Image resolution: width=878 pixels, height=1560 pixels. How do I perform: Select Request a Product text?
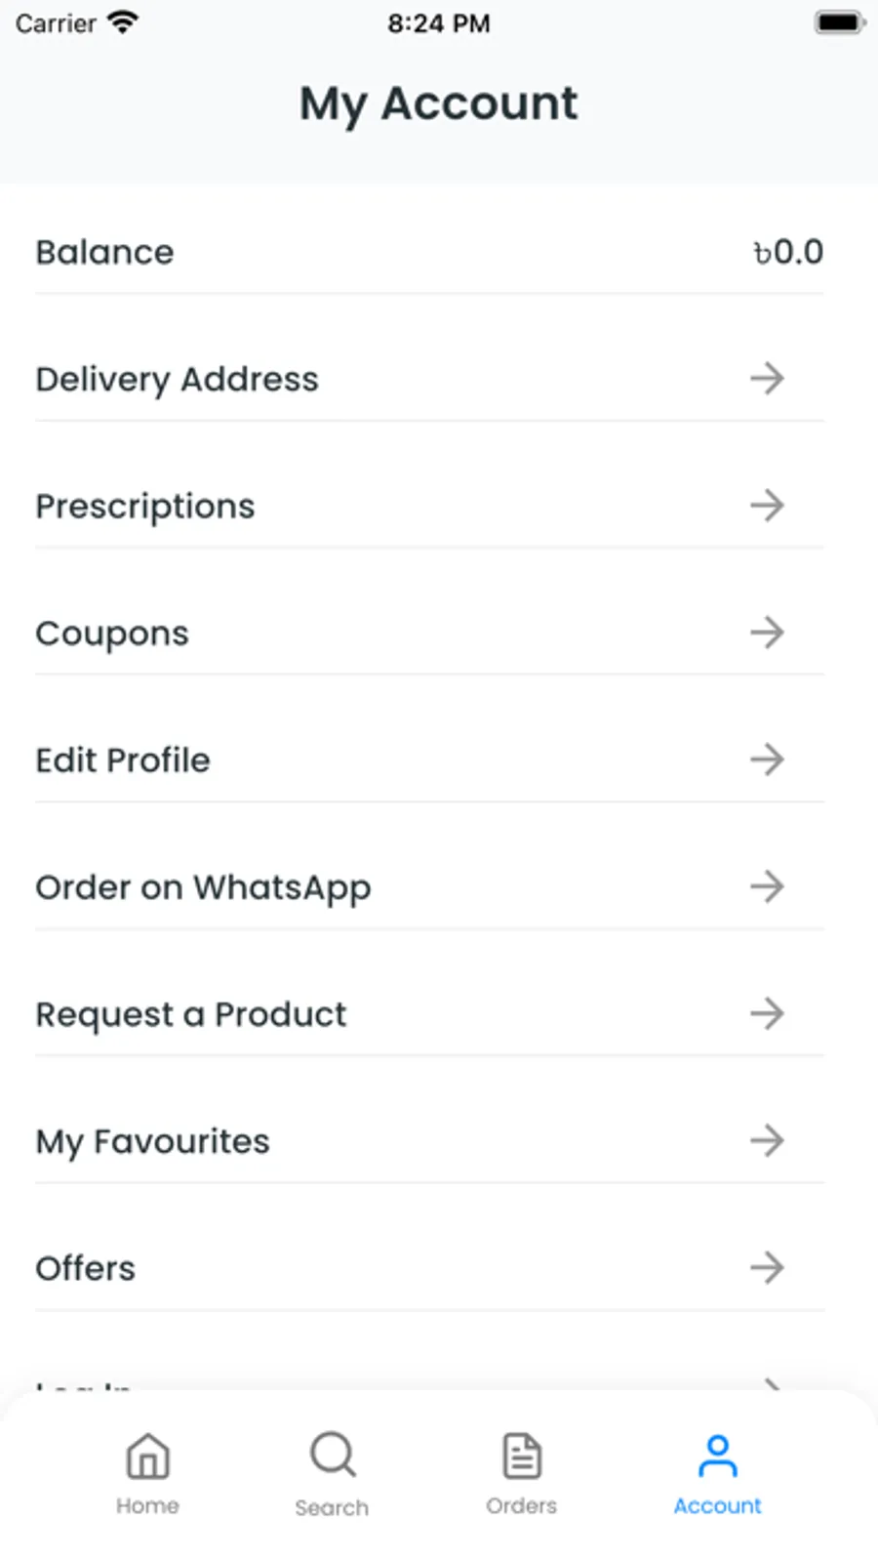click(191, 1014)
